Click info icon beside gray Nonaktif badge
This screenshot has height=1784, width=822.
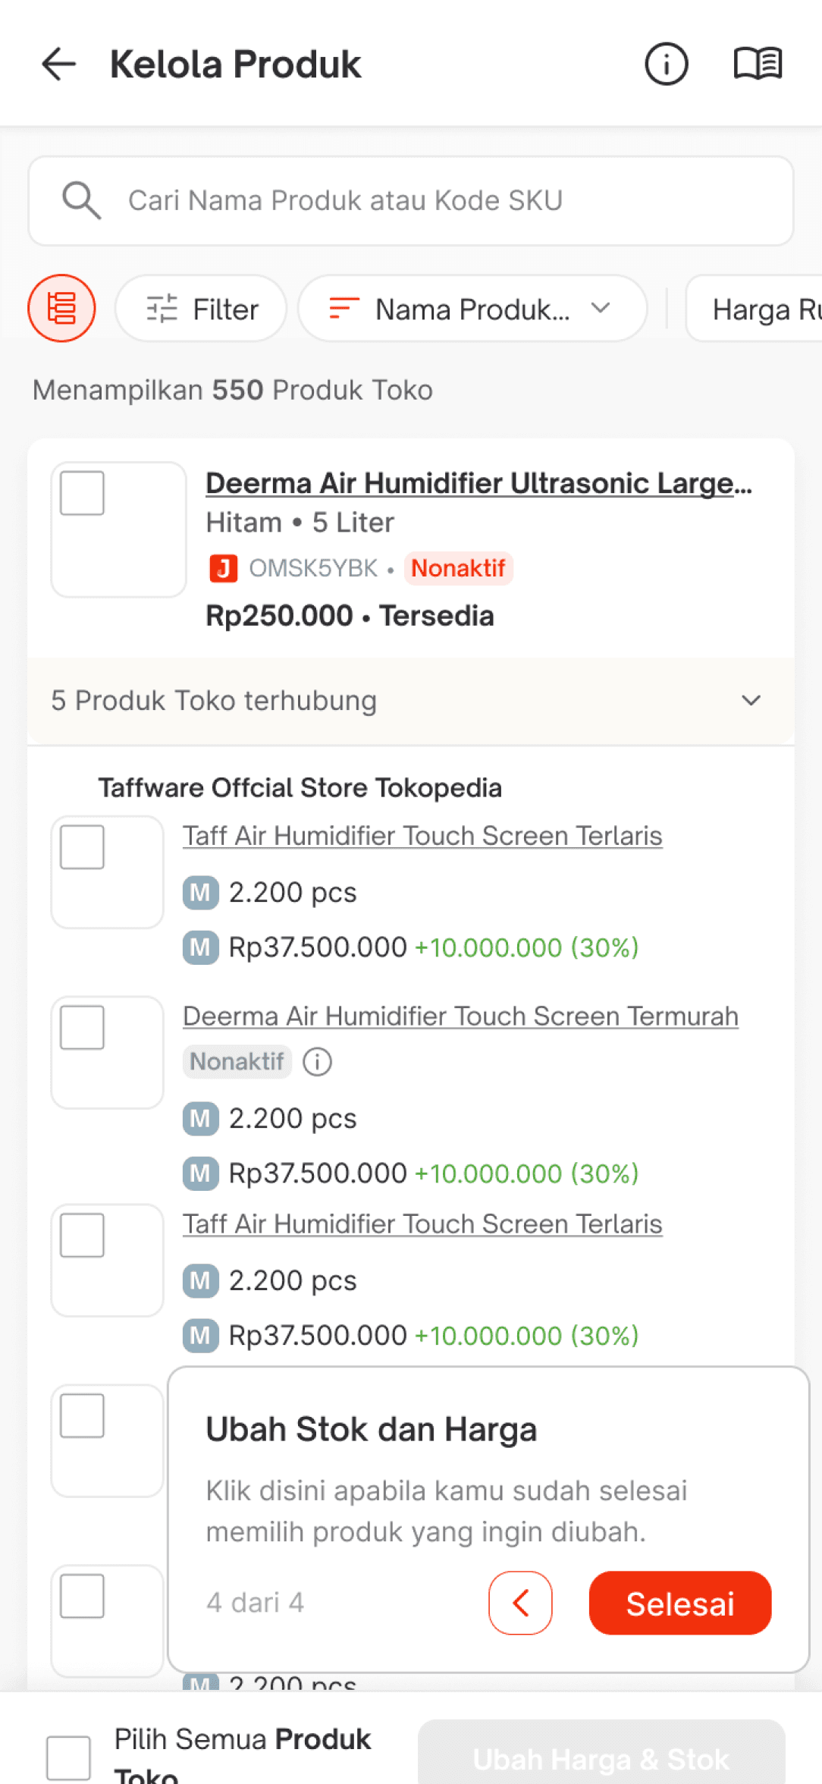[317, 1061]
